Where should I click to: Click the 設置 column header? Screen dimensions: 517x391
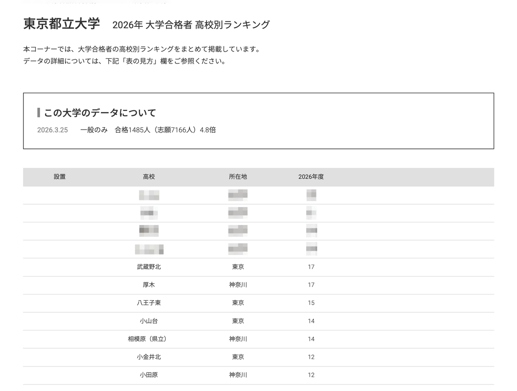60,177
